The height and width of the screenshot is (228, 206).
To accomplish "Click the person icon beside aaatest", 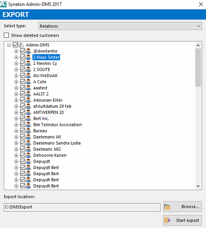I will (x=28, y=88).
